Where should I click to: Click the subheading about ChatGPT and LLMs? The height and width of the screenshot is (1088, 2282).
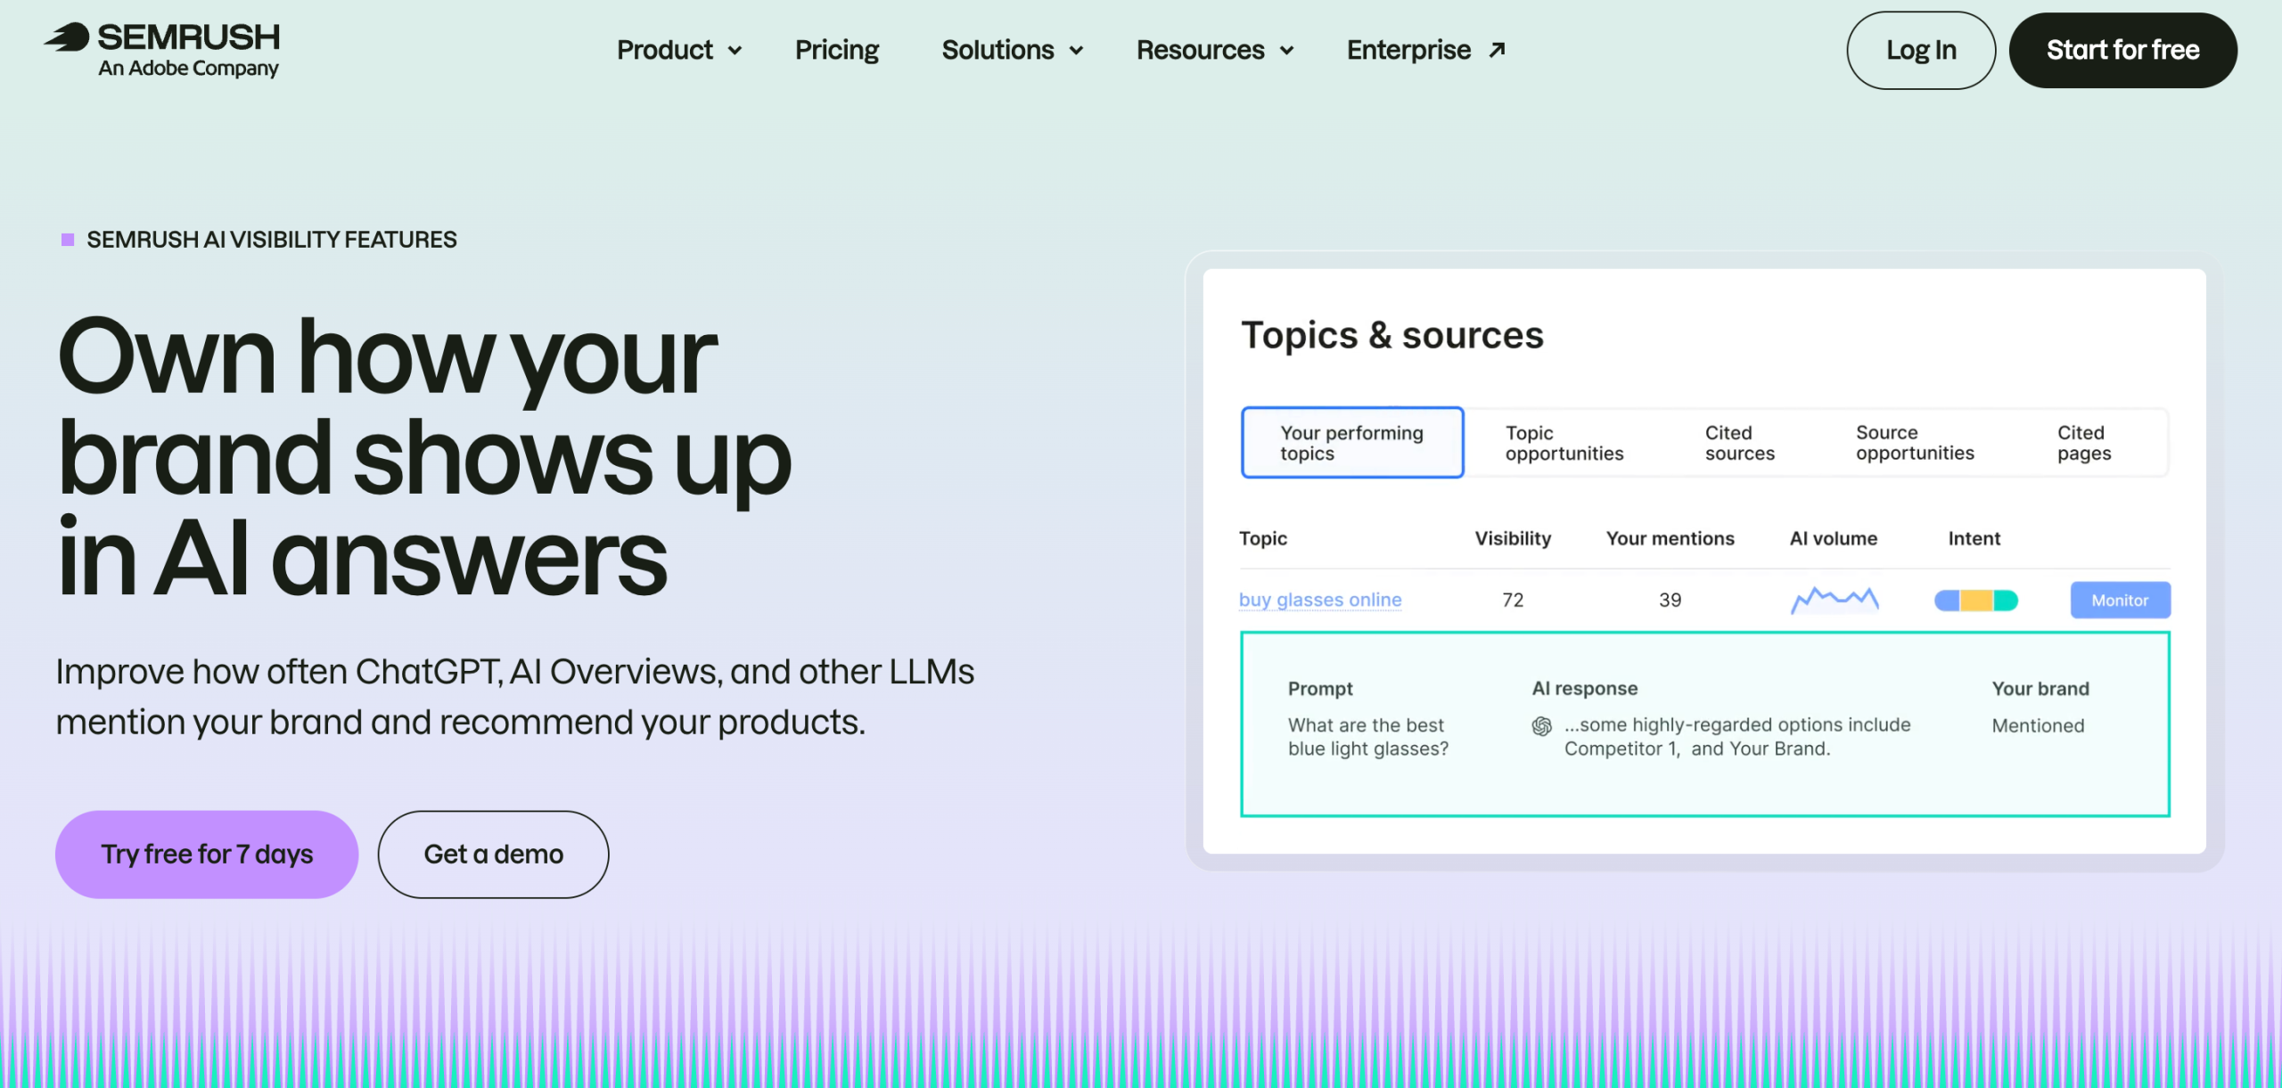coord(514,697)
